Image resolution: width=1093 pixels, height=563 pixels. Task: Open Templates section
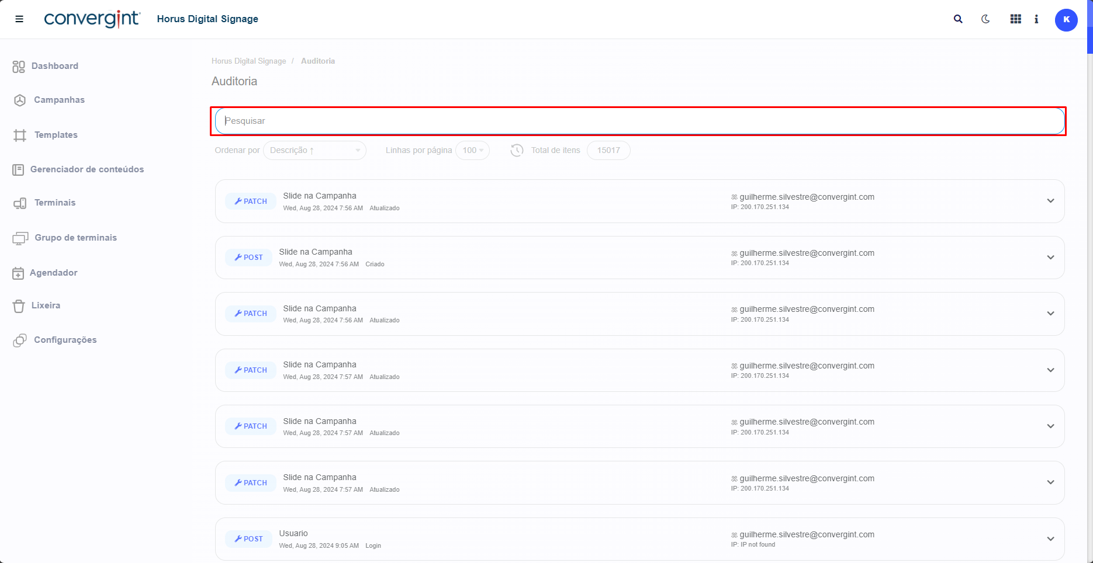click(56, 135)
